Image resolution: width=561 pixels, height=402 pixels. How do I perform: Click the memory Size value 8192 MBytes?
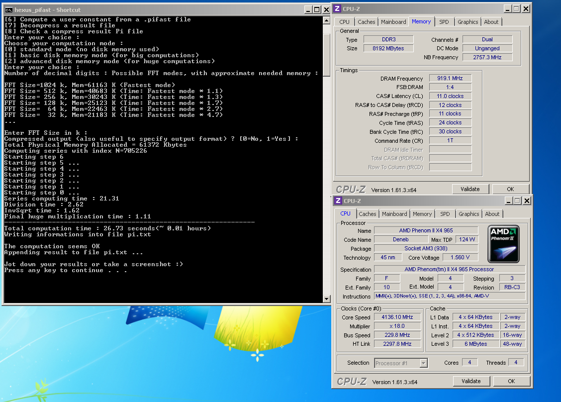(388, 48)
